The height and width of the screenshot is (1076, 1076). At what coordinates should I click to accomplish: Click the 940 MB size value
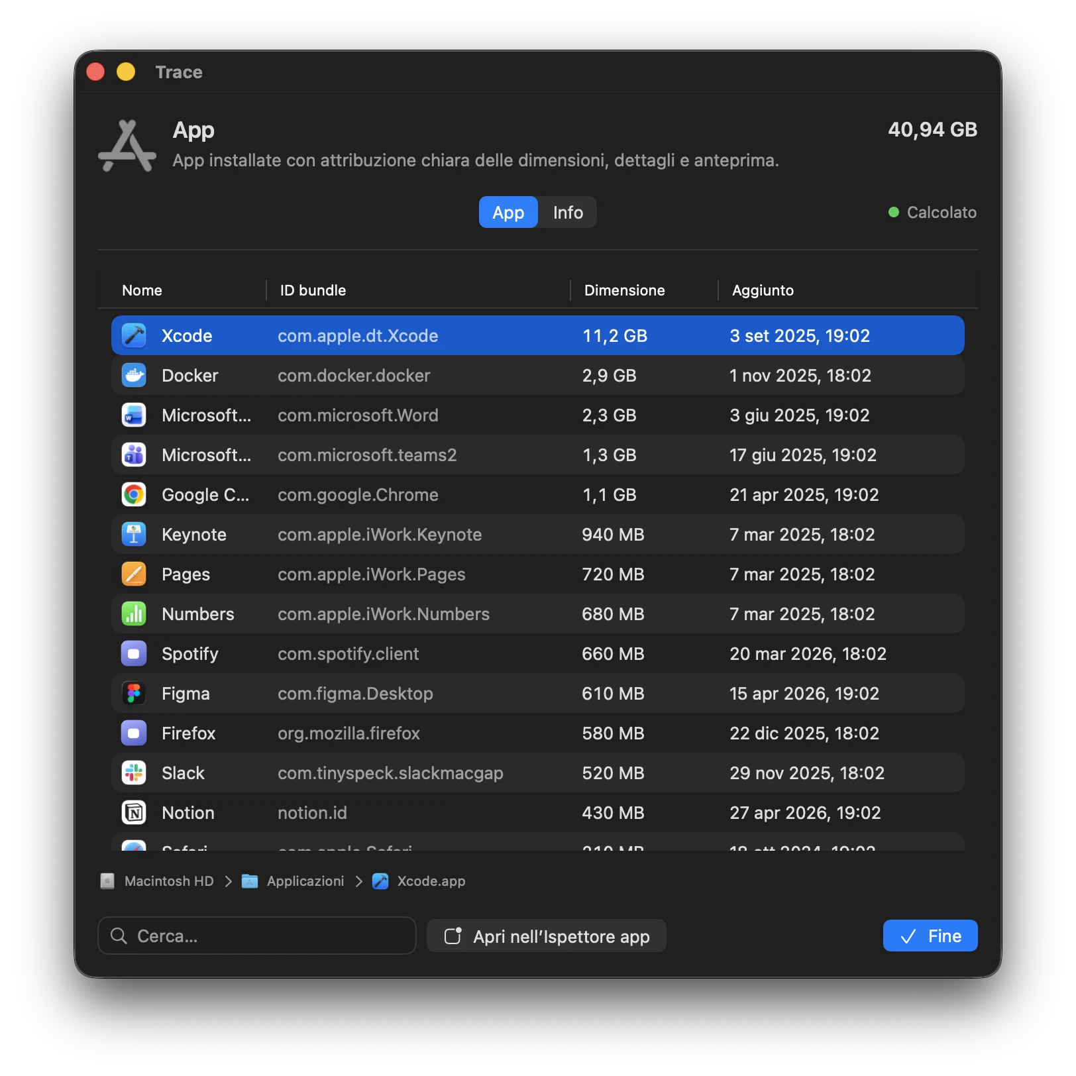click(613, 535)
